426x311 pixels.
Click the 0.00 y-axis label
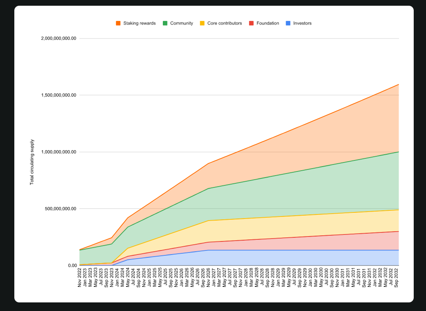coord(72,265)
